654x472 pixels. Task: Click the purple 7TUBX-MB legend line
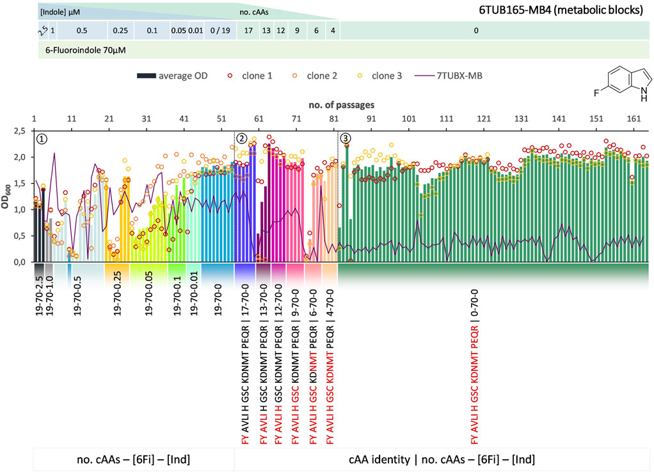pyautogui.click(x=424, y=76)
